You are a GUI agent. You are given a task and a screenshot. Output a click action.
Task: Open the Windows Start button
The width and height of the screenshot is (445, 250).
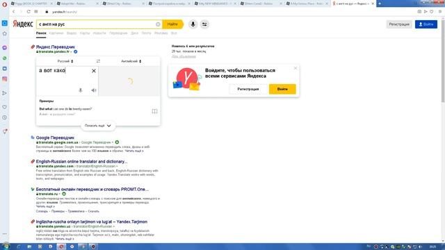coord(6,247)
